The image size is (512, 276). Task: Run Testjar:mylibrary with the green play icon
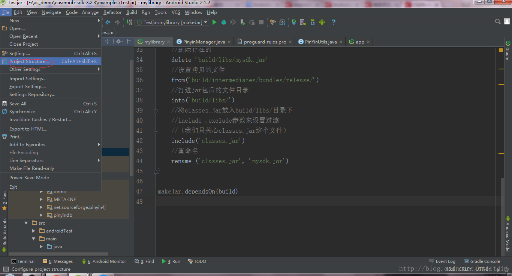point(214,22)
